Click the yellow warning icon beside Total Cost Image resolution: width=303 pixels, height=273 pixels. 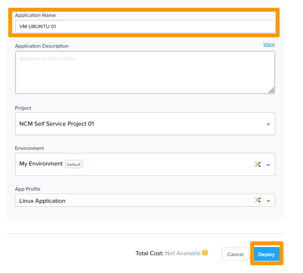[205, 253]
